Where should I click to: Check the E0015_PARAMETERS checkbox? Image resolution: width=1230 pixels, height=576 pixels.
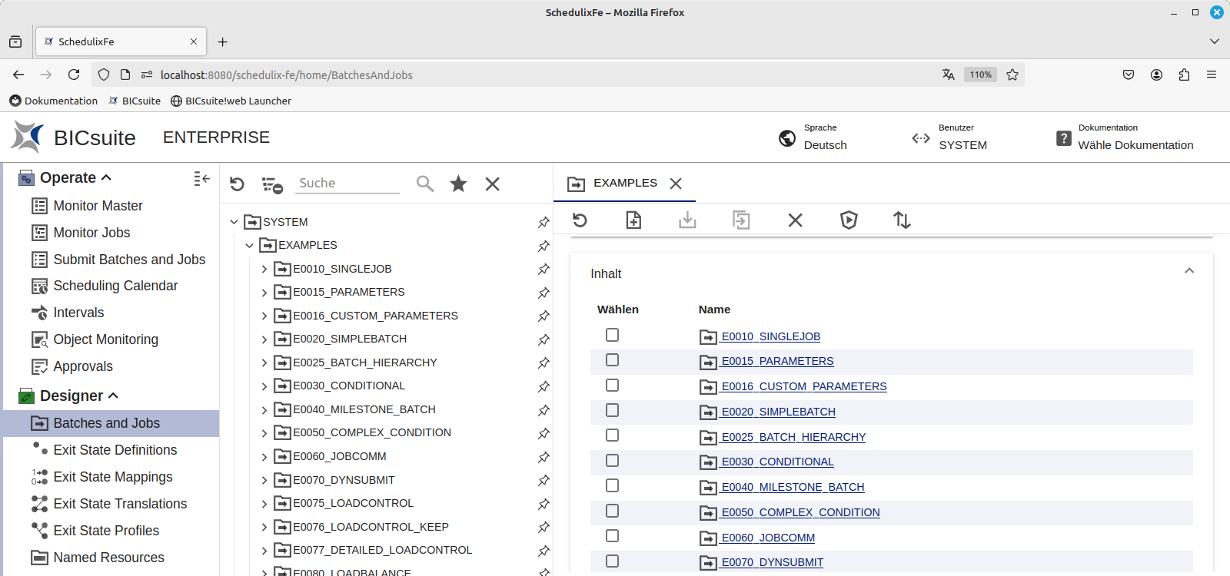(612, 360)
